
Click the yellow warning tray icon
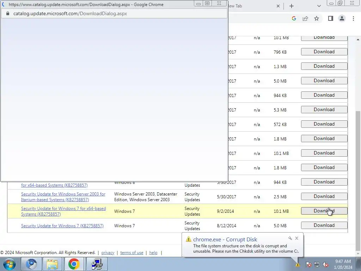point(298,265)
